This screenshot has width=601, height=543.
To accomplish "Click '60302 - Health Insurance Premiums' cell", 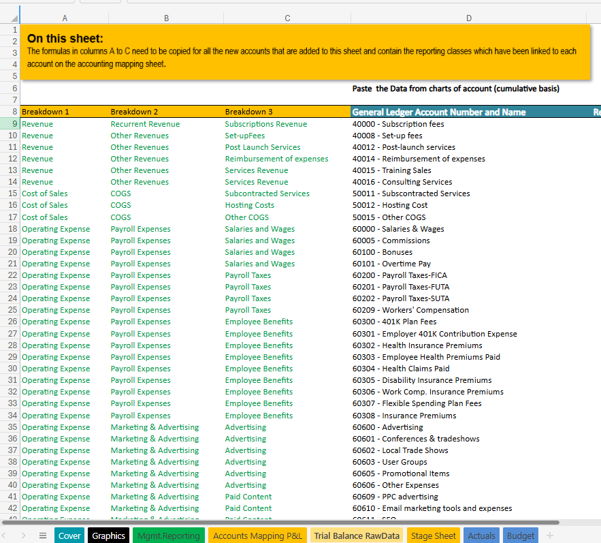I will tap(469, 345).
